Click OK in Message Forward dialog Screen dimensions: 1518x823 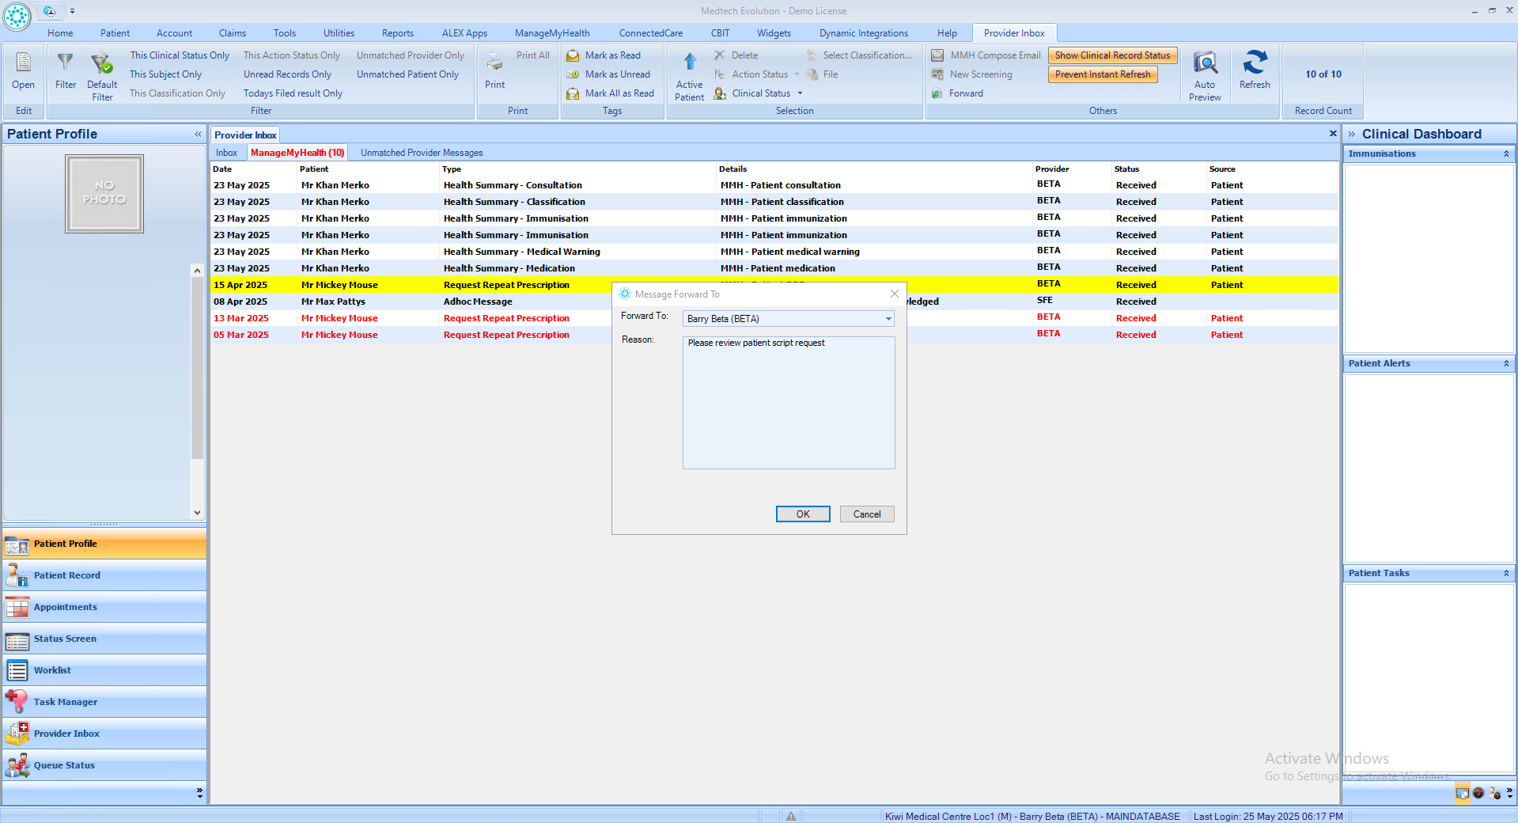pyautogui.click(x=802, y=514)
